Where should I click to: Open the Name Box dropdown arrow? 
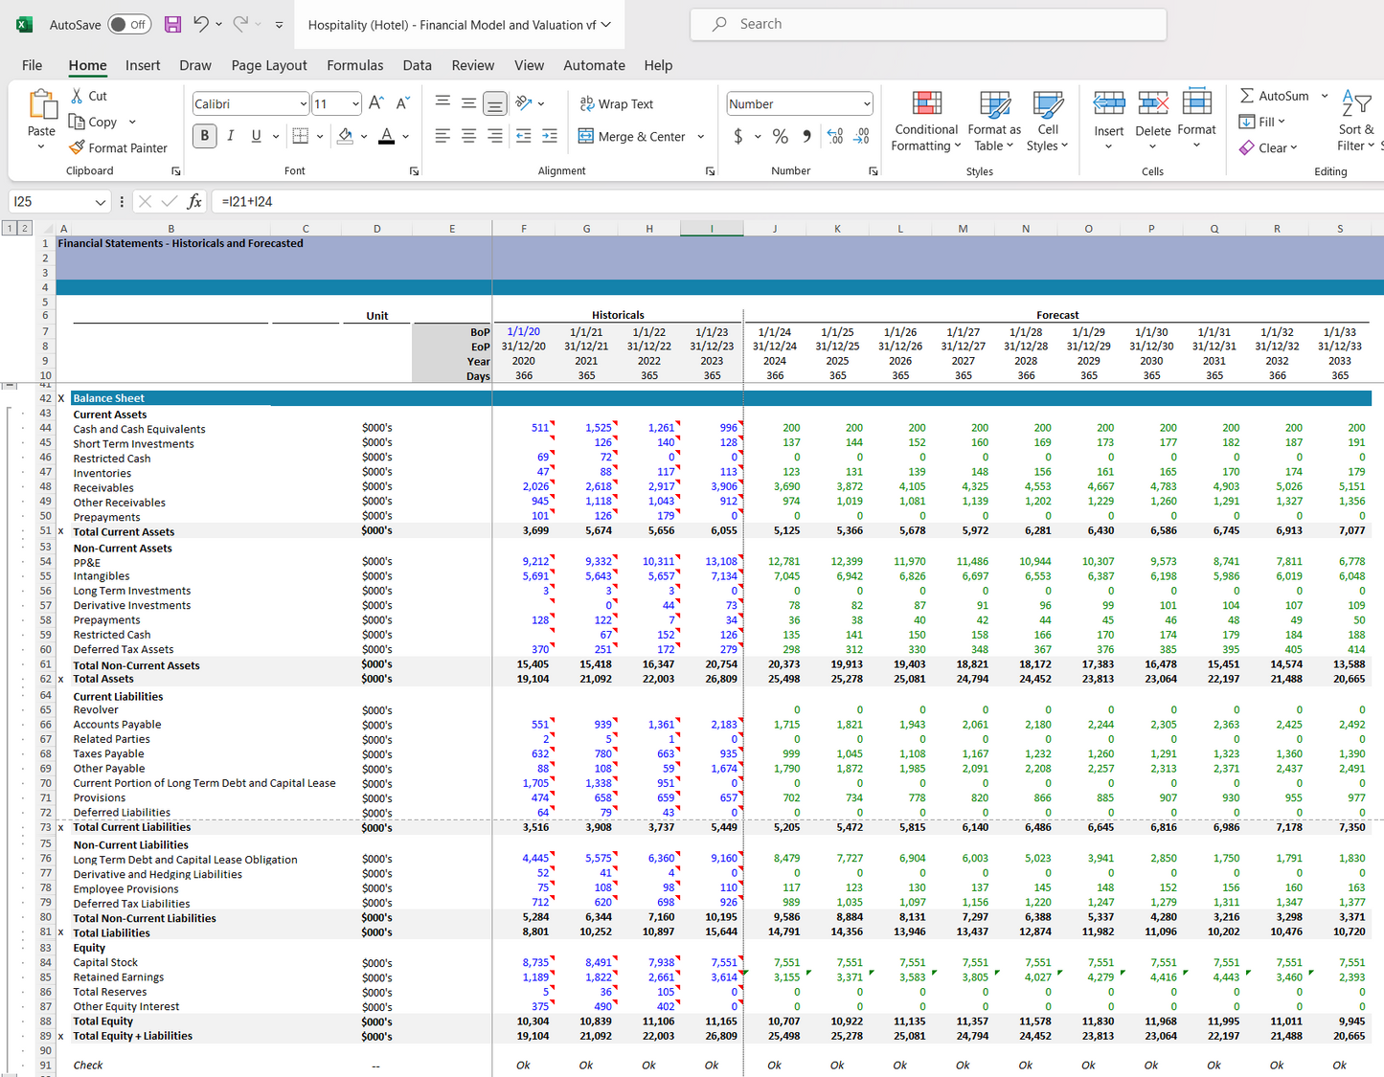coord(101,202)
